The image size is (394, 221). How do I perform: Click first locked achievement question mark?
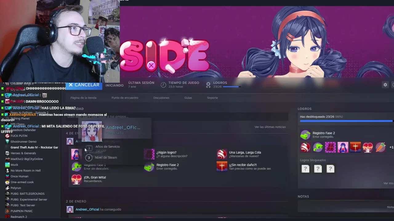[x=305, y=169]
